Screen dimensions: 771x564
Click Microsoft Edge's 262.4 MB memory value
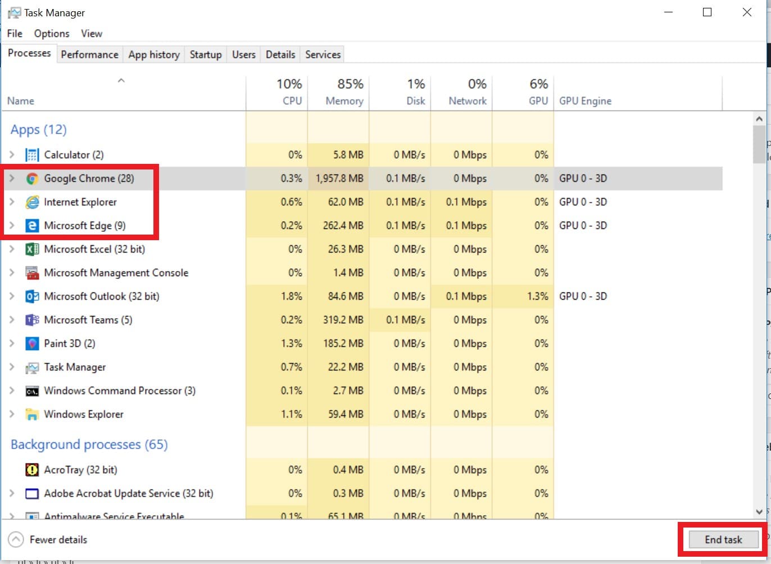click(x=343, y=226)
